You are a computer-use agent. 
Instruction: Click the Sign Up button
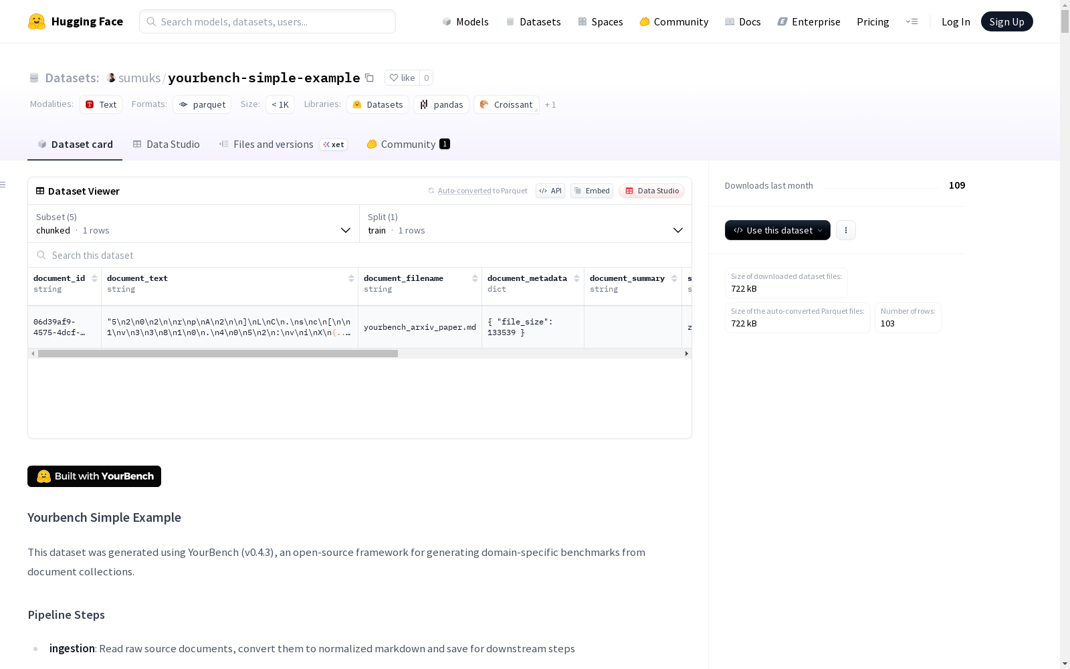[x=1007, y=21]
